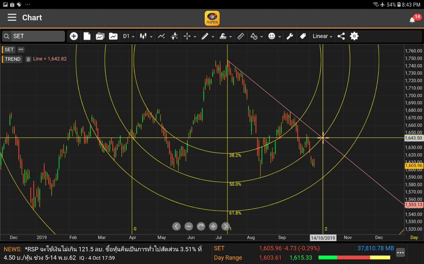Click the day range color bar

coord(354,258)
